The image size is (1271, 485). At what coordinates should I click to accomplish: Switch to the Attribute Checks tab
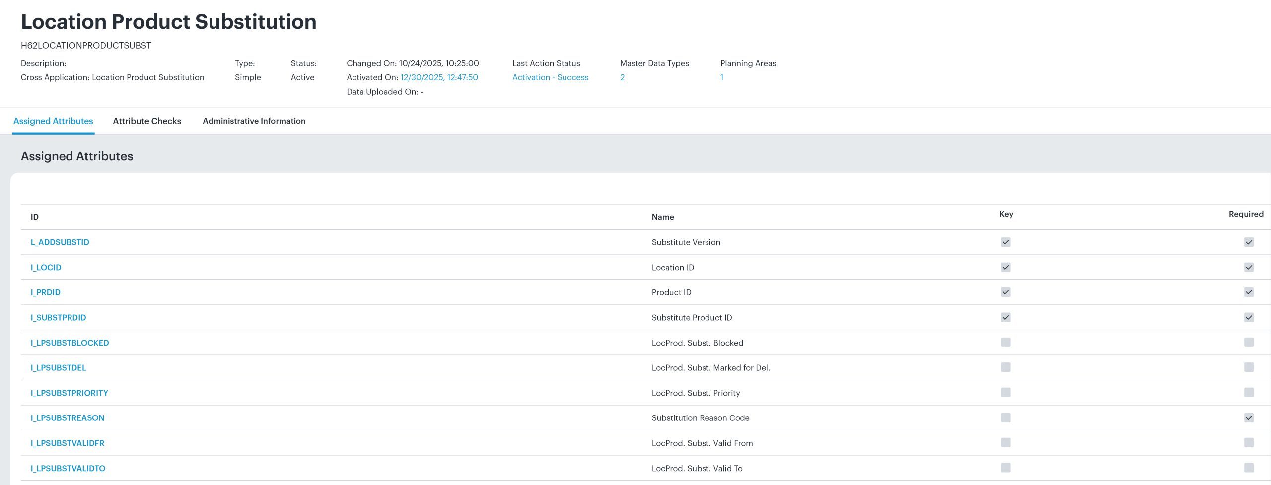[x=146, y=121]
